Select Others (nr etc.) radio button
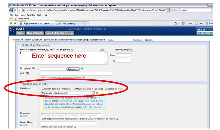 (106, 89)
